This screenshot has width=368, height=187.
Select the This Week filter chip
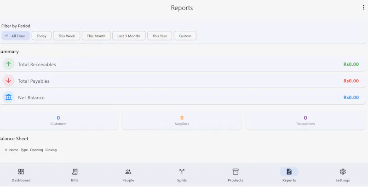67,36
